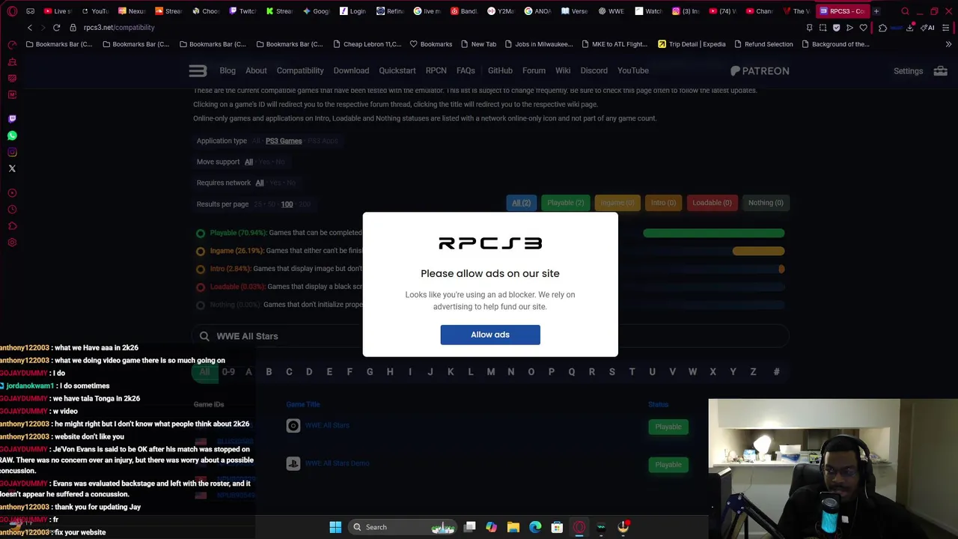
Task: Filter by All (2) status
Action: (x=521, y=203)
